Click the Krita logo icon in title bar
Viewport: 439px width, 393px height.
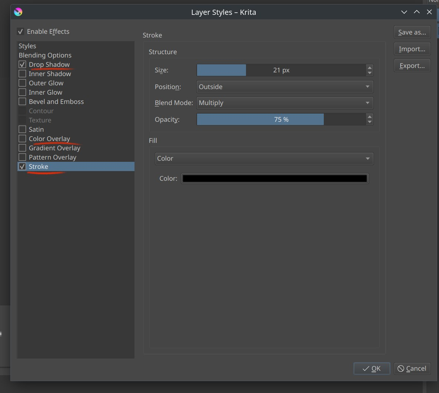(x=18, y=12)
